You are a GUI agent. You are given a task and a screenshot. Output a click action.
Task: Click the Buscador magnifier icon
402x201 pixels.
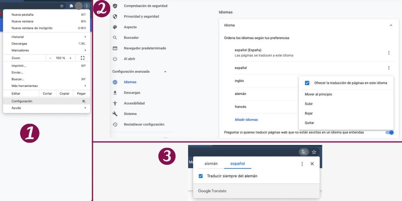115,38
